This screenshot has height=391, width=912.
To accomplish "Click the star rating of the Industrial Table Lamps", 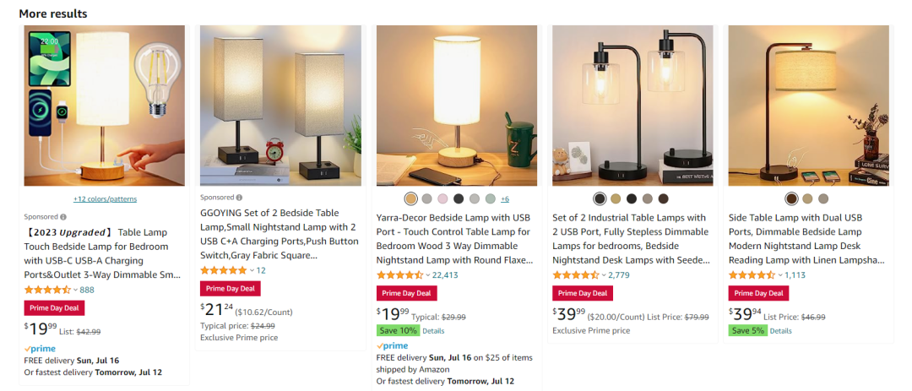I will [577, 275].
